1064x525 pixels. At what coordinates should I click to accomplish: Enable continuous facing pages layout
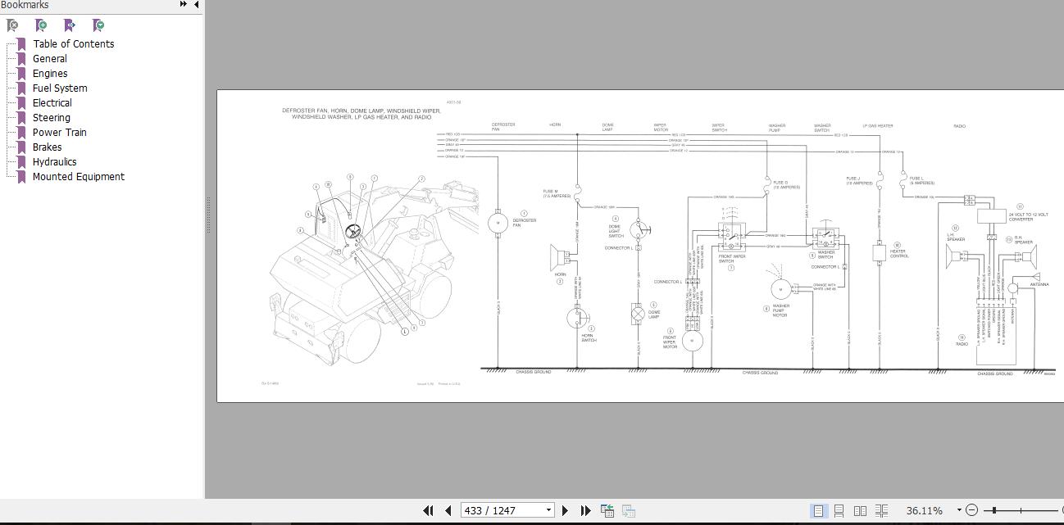[x=883, y=510]
